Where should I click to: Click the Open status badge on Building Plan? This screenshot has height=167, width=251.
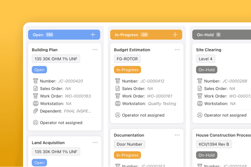[x=39, y=70]
